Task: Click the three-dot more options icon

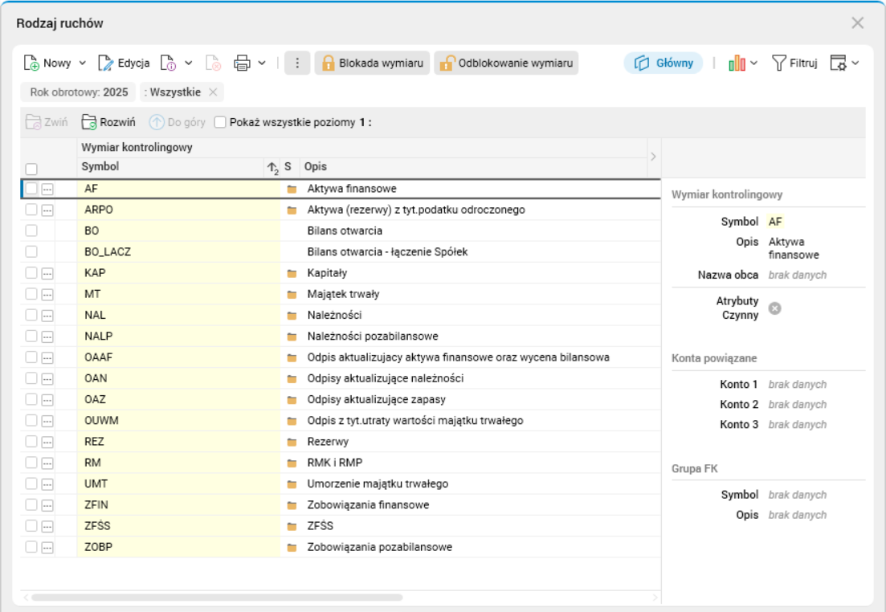Action: (x=296, y=63)
